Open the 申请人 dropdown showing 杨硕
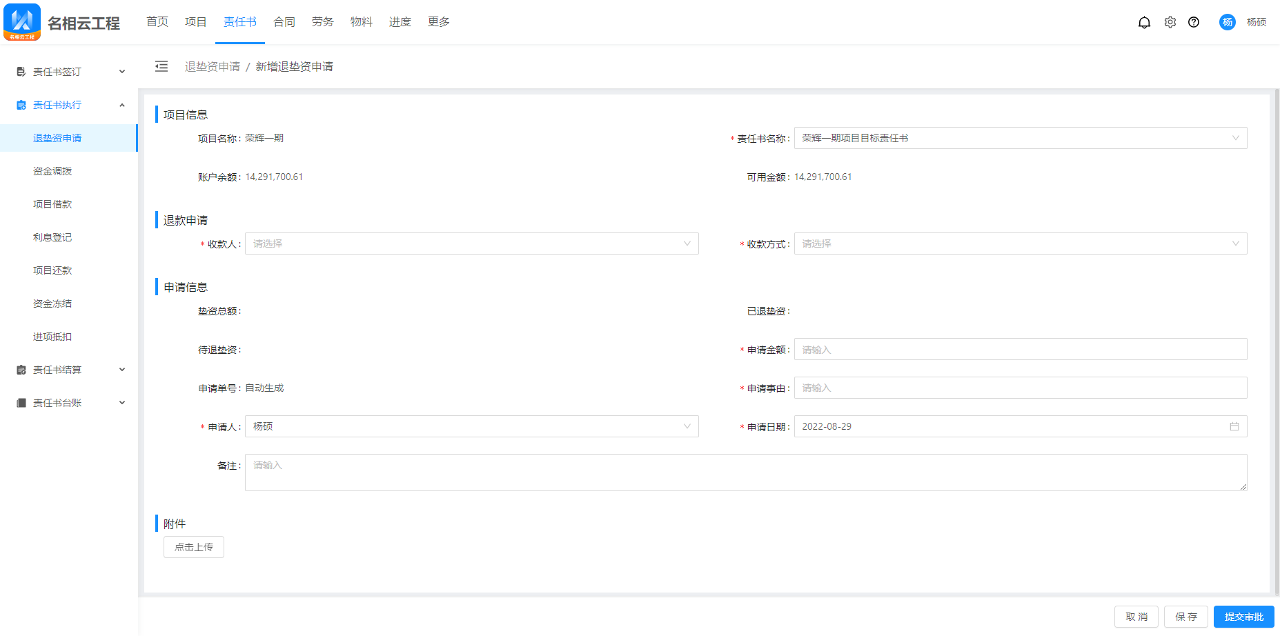Screen dimensions: 1280x636 pyautogui.click(x=472, y=426)
